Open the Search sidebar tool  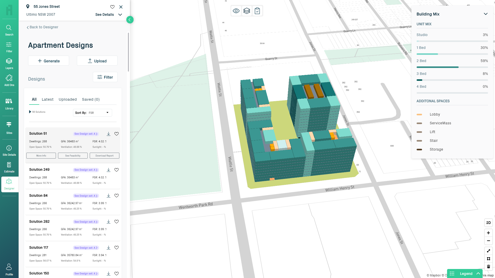point(9,30)
